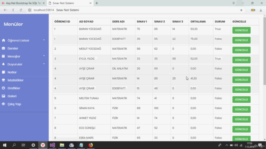
Task: Click GÜNCELLE for Ayşe Çınar Dil Anlatım row
Action: click(241, 70)
